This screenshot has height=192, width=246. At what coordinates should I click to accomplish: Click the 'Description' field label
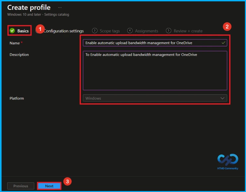click(x=19, y=55)
